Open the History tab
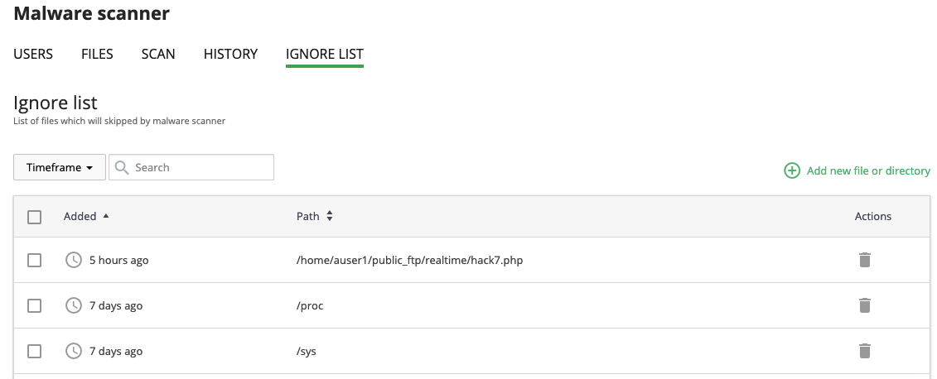 click(x=230, y=54)
